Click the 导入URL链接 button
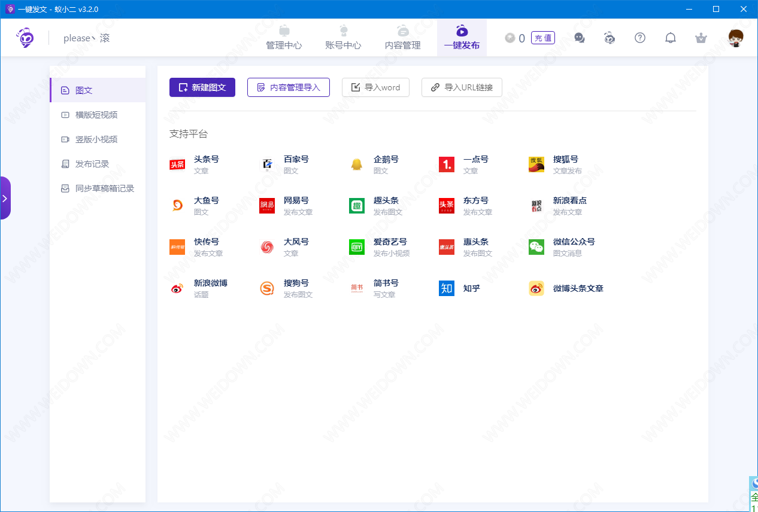This screenshot has width=758, height=512. point(462,87)
